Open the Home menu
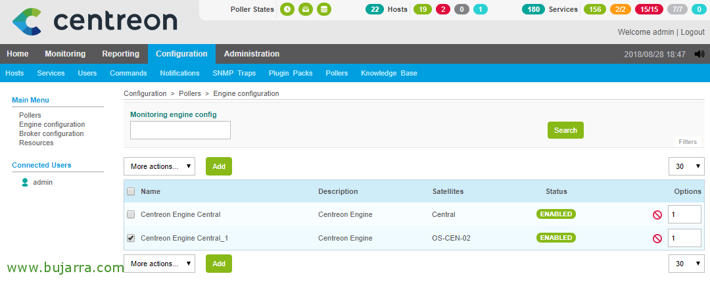 coord(18,54)
